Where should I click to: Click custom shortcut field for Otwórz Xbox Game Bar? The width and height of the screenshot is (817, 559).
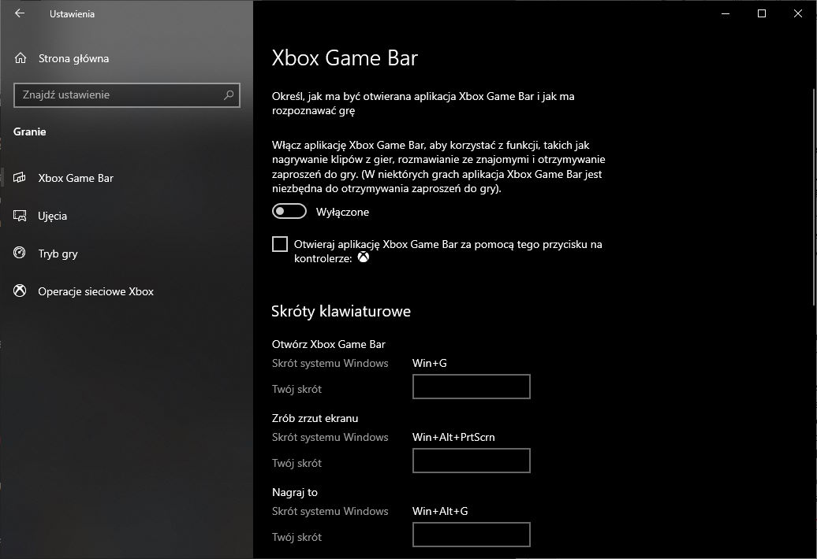(x=471, y=387)
